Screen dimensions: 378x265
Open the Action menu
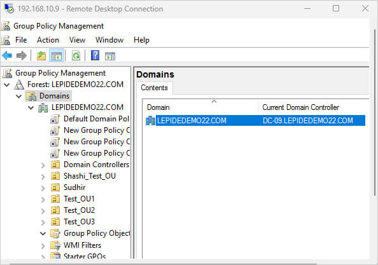pyautogui.click(x=48, y=40)
